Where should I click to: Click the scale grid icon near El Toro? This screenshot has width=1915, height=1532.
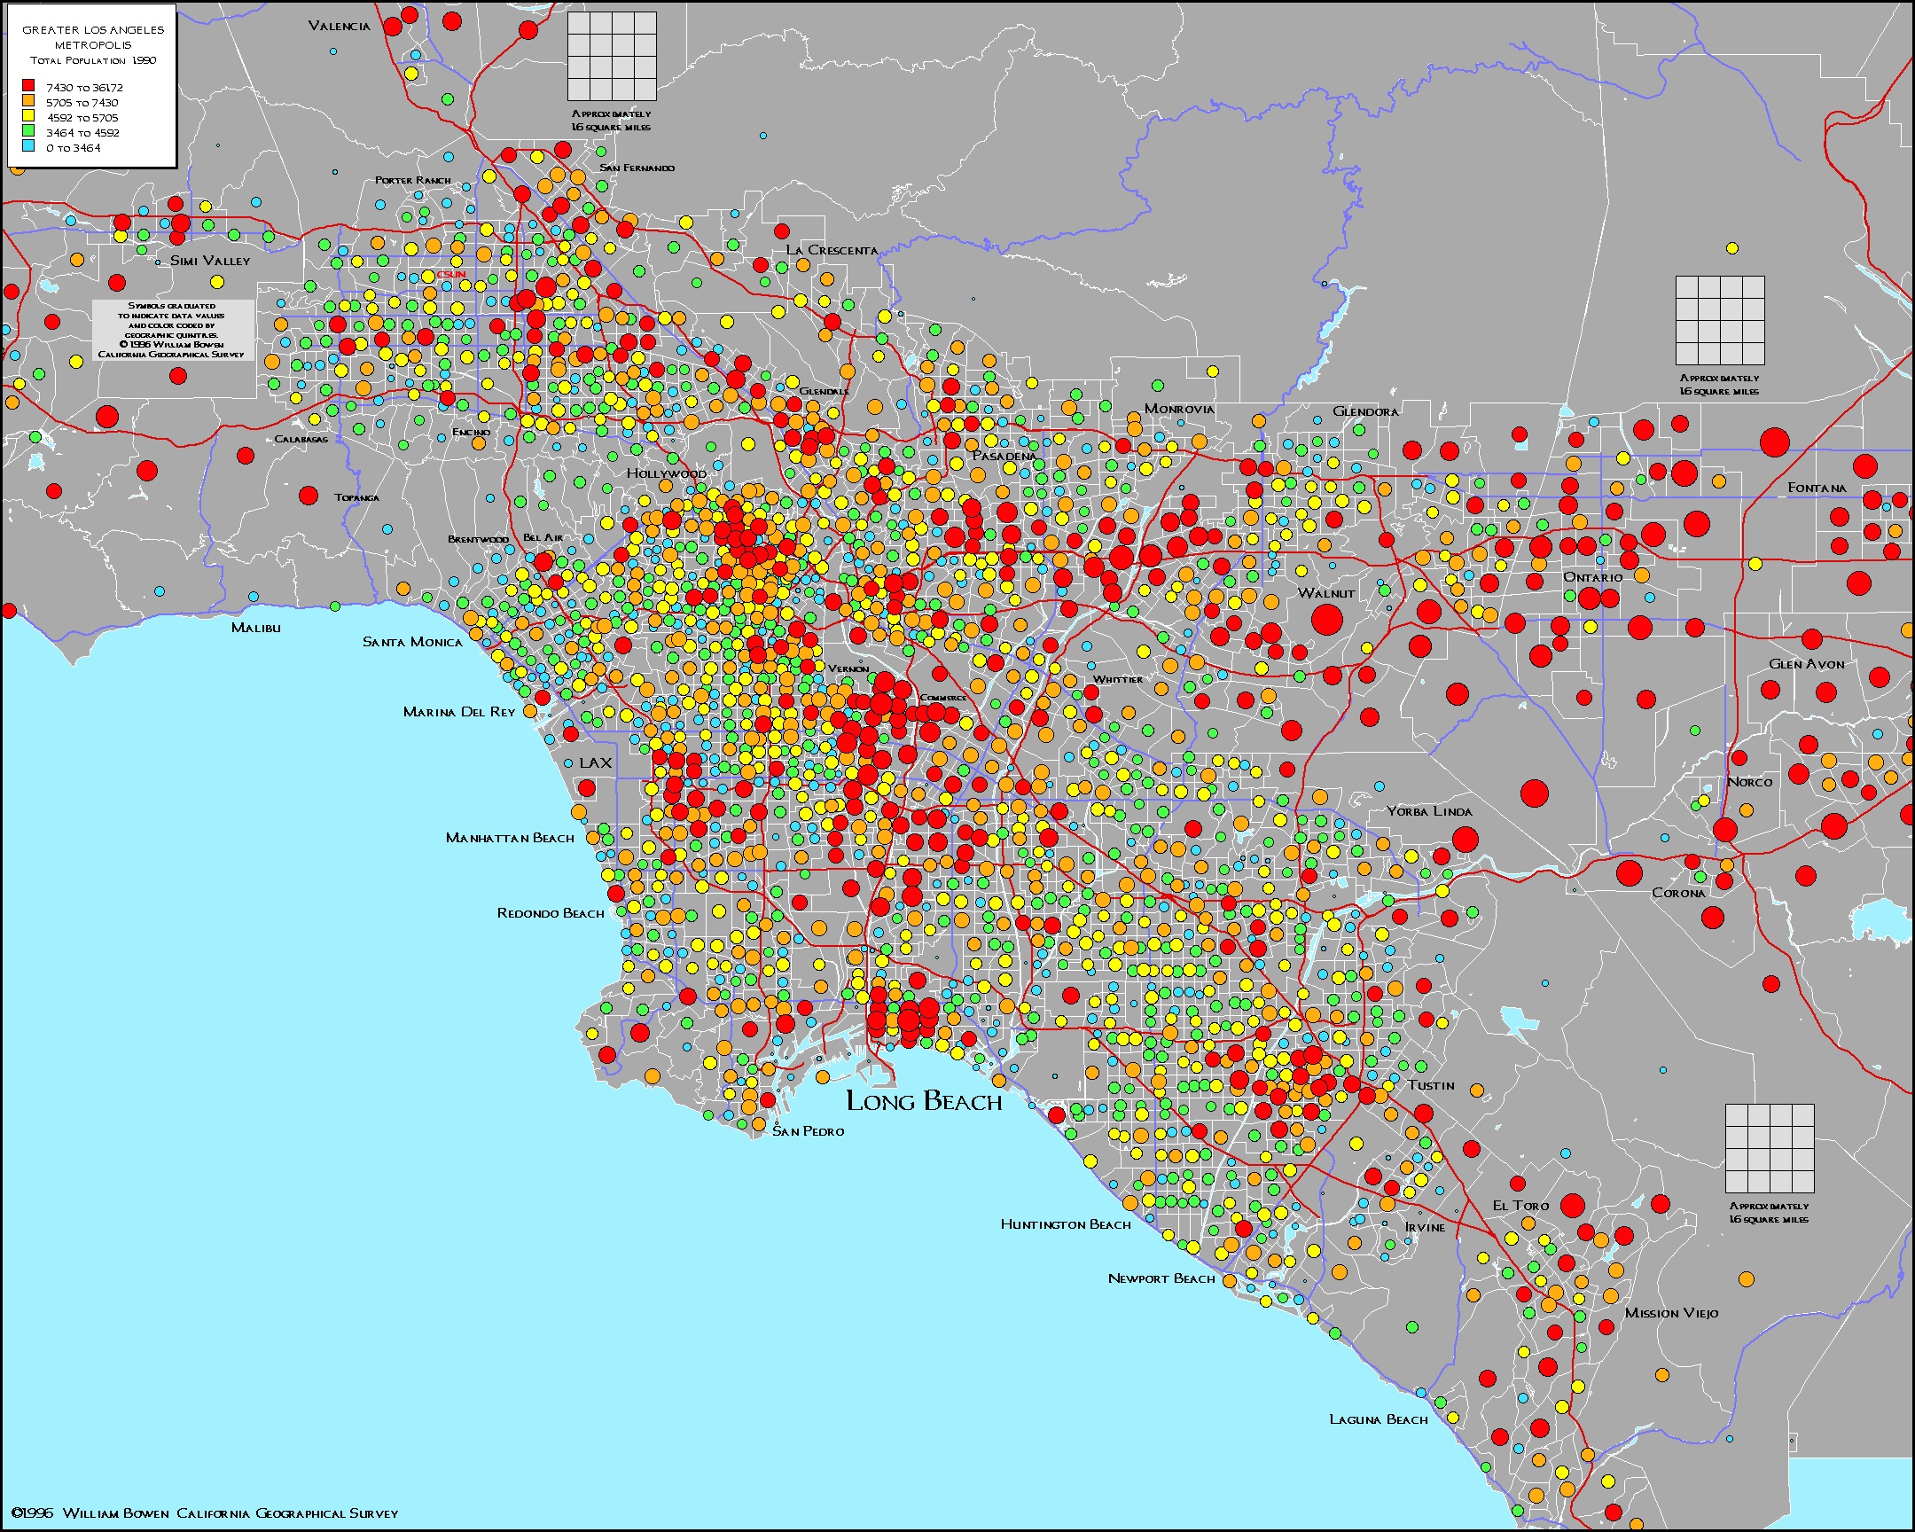click(1770, 1148)
